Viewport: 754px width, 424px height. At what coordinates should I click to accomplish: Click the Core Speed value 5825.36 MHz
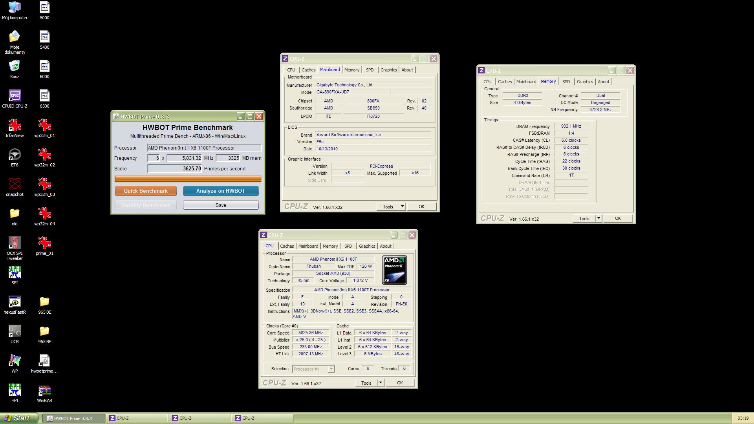point(311,333)
